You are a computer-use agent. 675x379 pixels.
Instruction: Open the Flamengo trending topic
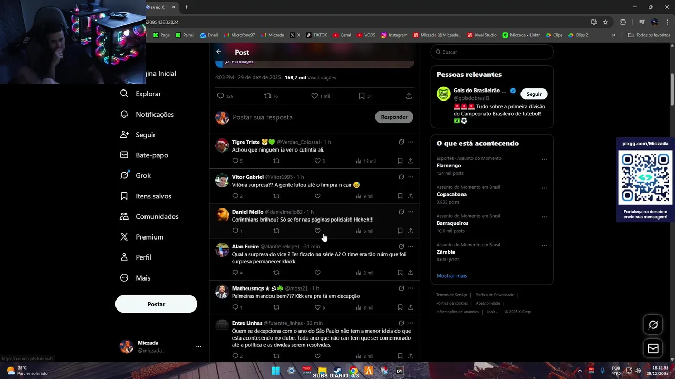pyautogui.click(x=449, y=166)
